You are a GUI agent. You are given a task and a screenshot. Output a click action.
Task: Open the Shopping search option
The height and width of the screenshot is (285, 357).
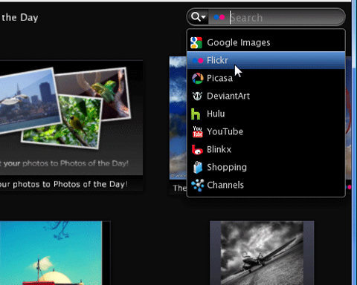(266, 167)
